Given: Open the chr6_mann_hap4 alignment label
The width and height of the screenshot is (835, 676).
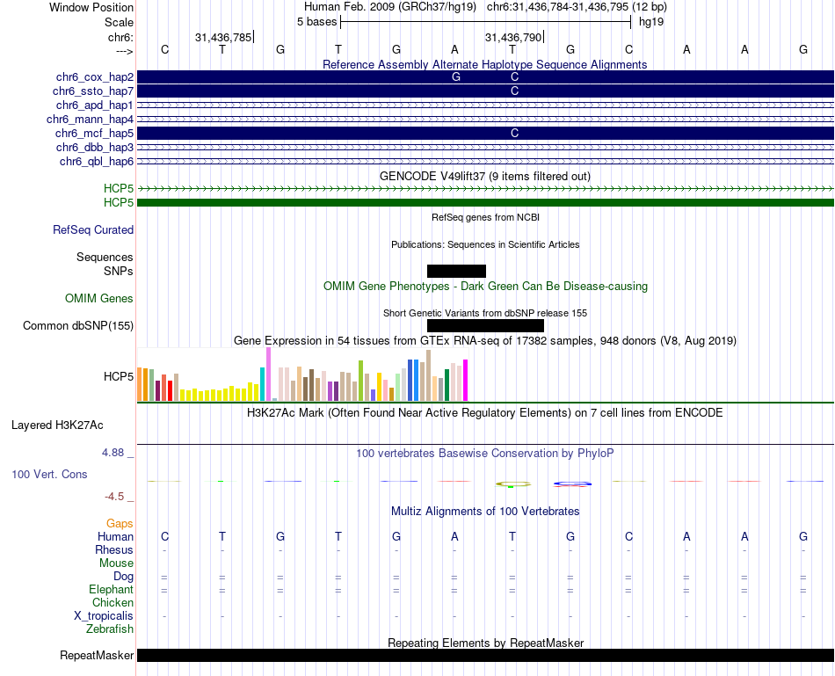Looking at the screenshot, I should pyautogui.click(x=90, y=120).
